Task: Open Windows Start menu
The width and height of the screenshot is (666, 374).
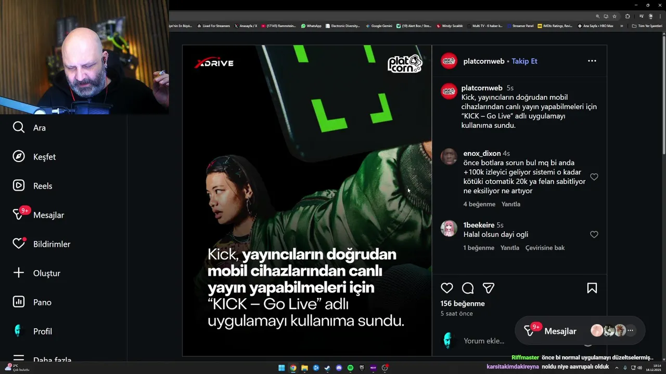Action: 281,368
